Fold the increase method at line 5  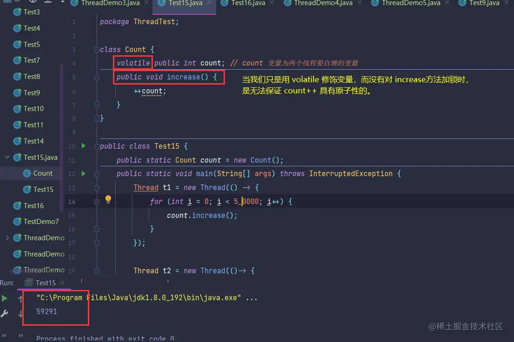tap(97, 78)
